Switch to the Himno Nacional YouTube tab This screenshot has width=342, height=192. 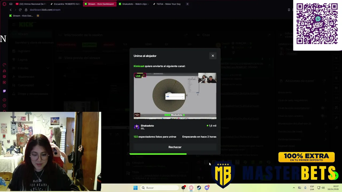[31, 4]
